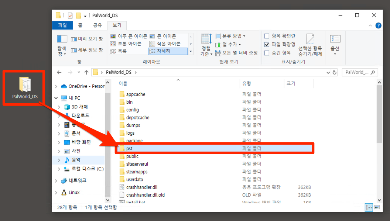390x221 pixels.
Task: Open the Options (옵션) button
Action: (x=335, y=45)
